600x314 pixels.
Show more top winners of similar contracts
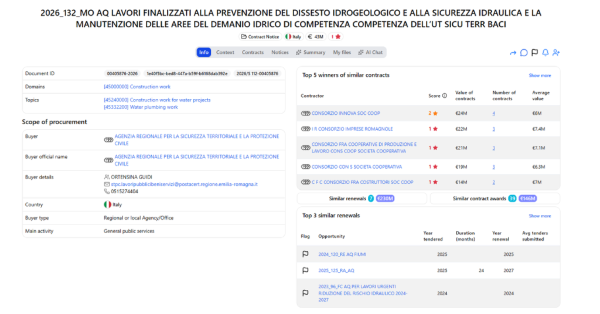[x=540, y=76]
